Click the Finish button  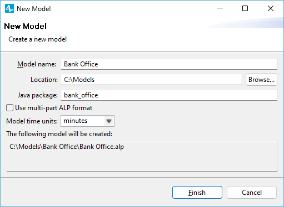(x=197, y=193)
